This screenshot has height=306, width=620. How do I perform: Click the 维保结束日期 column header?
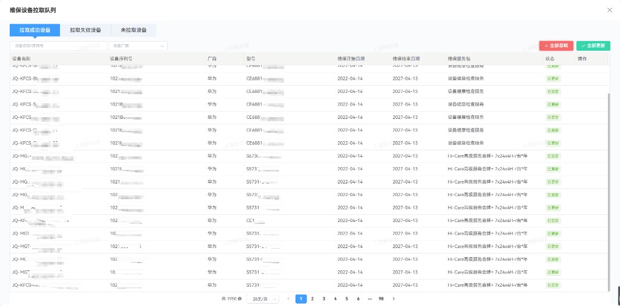(x=406, y=59)
